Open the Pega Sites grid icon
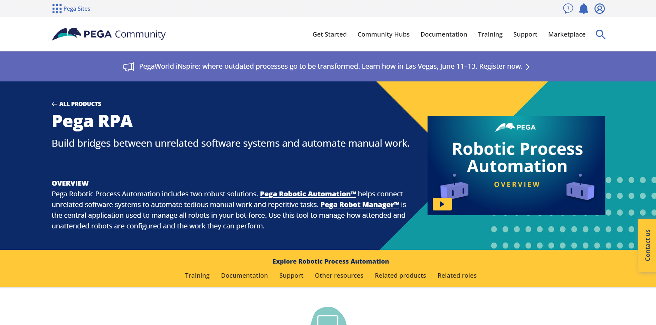Viewport: 656px width, 325px height. [x=57, y=9]
